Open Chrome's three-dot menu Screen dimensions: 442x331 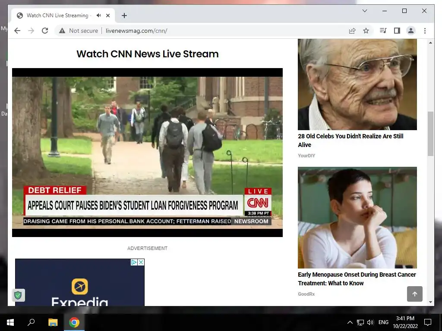click(425, 31)
